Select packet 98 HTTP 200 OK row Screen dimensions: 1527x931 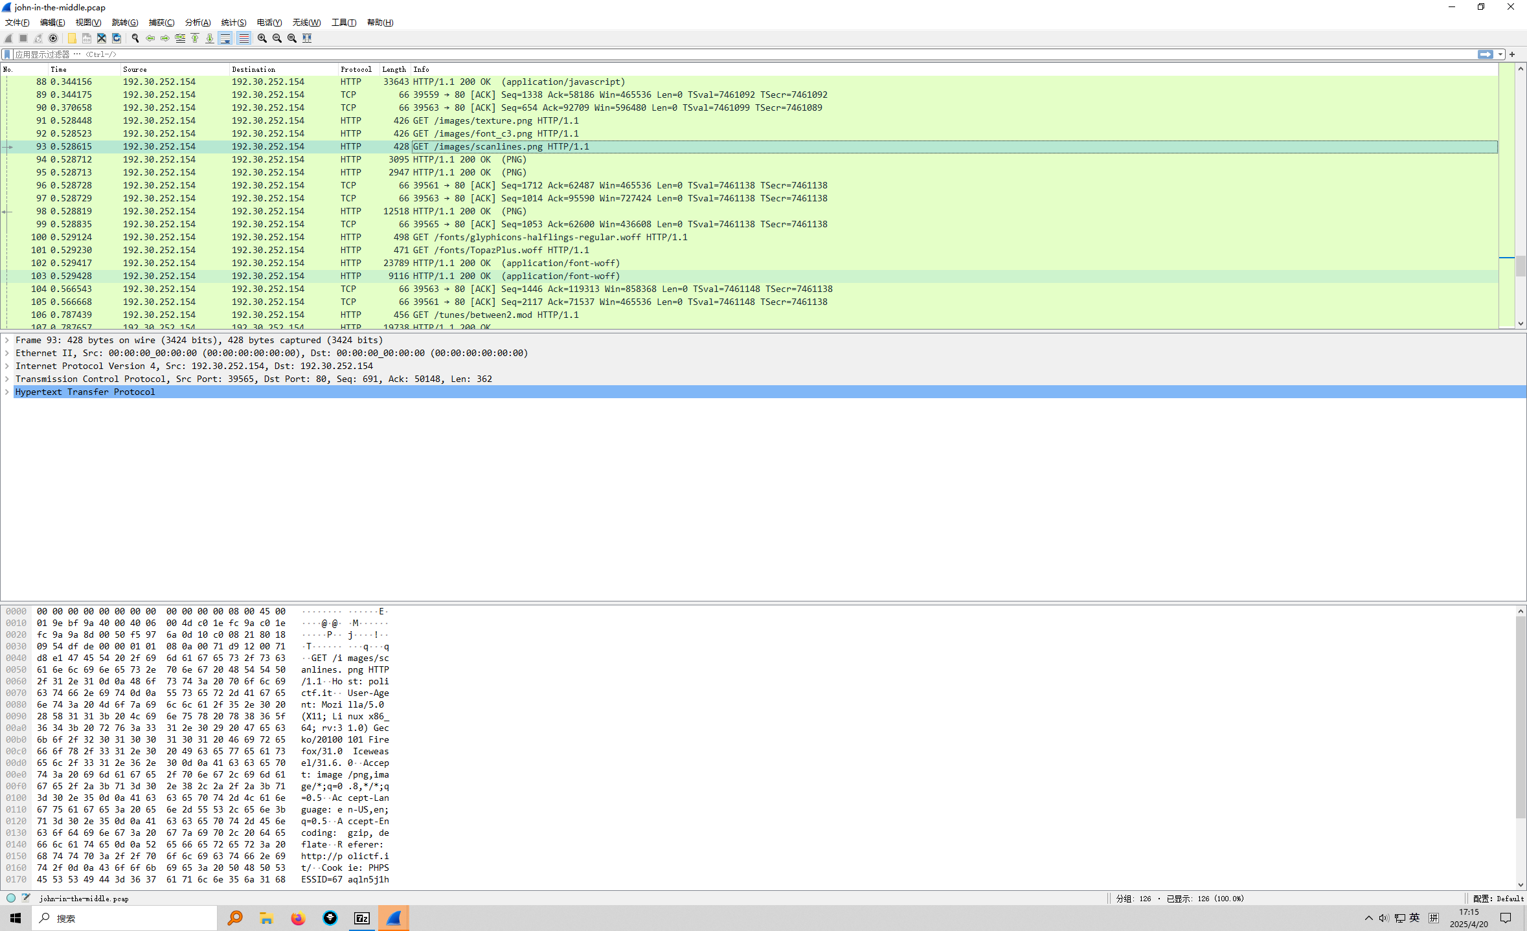[453, 211]
